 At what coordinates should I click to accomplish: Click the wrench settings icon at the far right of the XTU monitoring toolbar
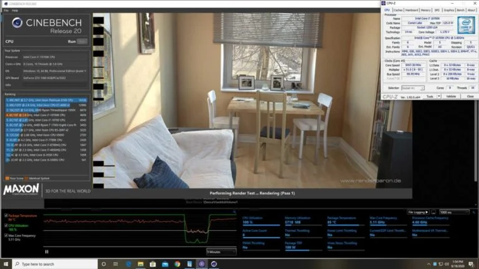474,212
